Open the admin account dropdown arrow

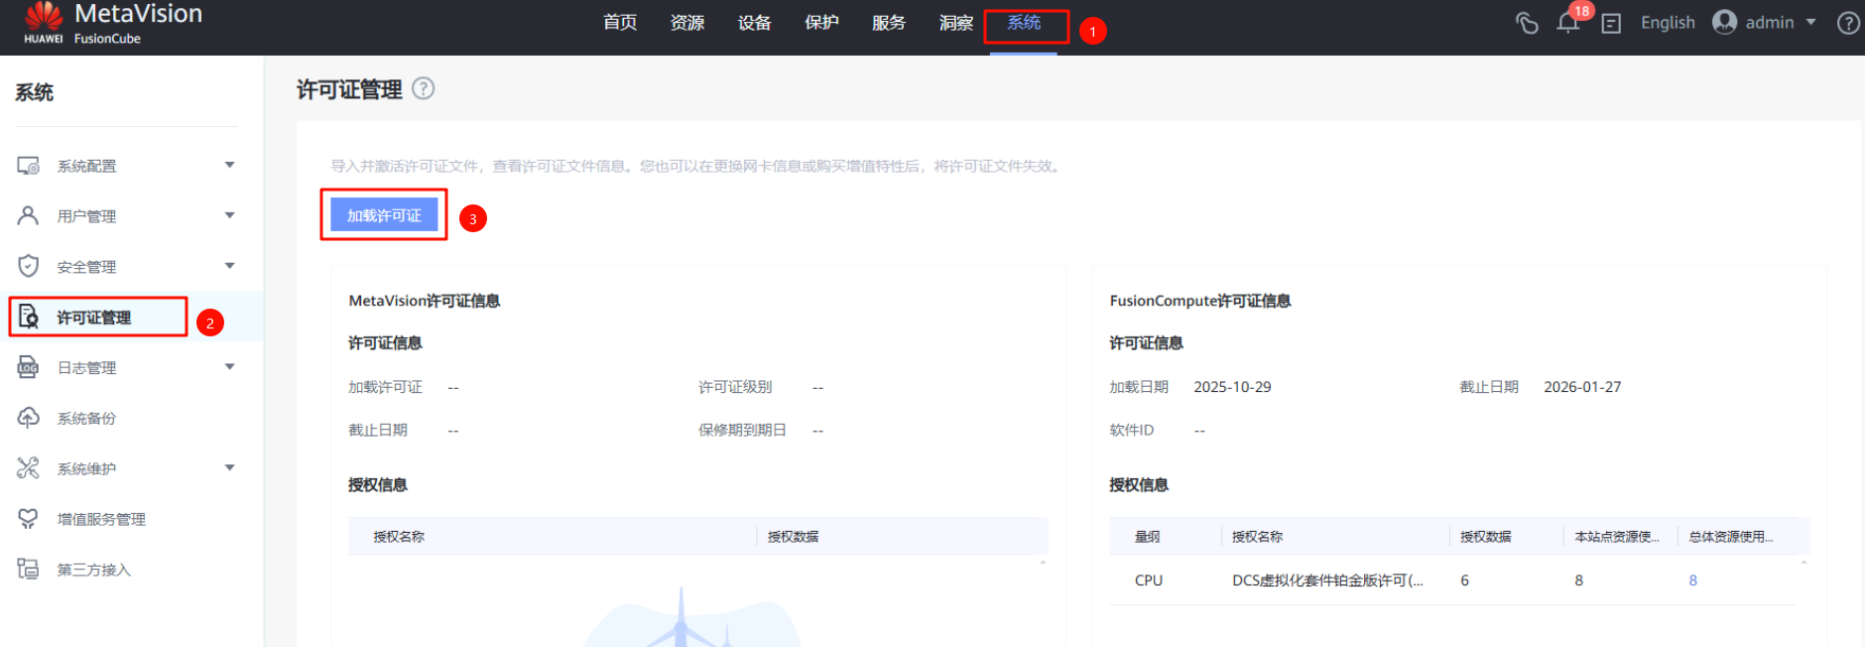(1811, 22)
